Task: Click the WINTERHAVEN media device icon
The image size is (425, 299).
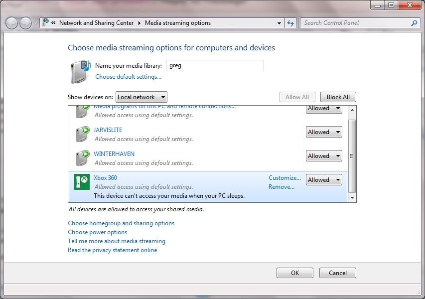Action: point(83,158)
